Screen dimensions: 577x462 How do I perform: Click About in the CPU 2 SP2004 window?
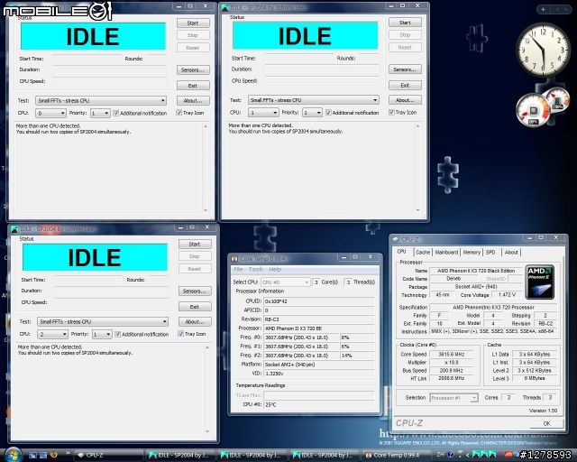point(195,321)
